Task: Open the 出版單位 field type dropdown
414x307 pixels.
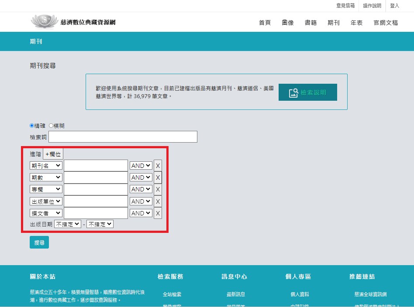Action: (x=46, y=201)
